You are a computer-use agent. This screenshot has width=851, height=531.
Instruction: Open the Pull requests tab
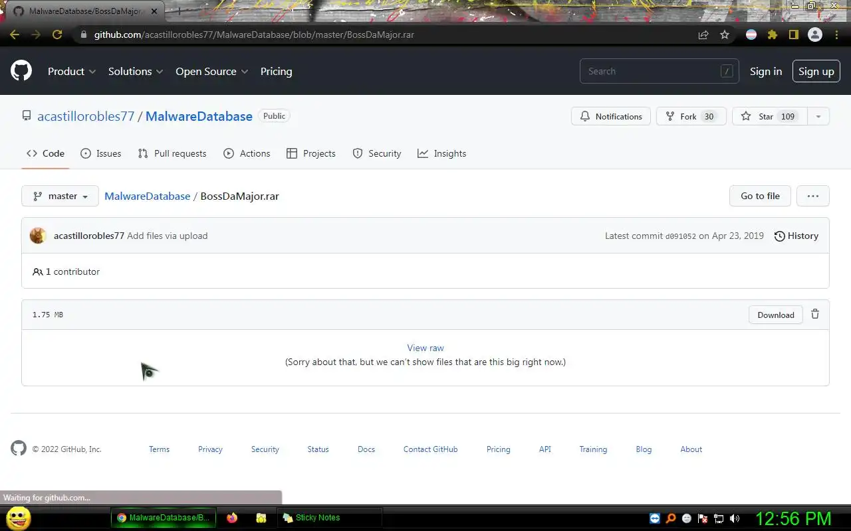pos(172,153)
